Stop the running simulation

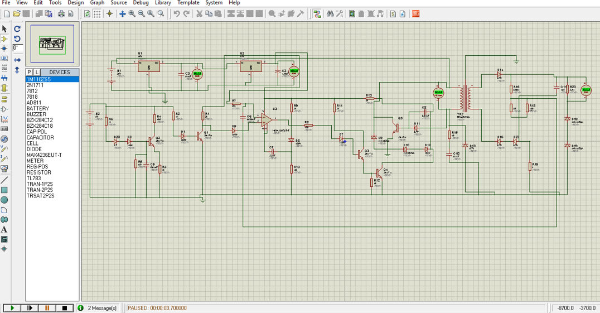tap(64, 307)
